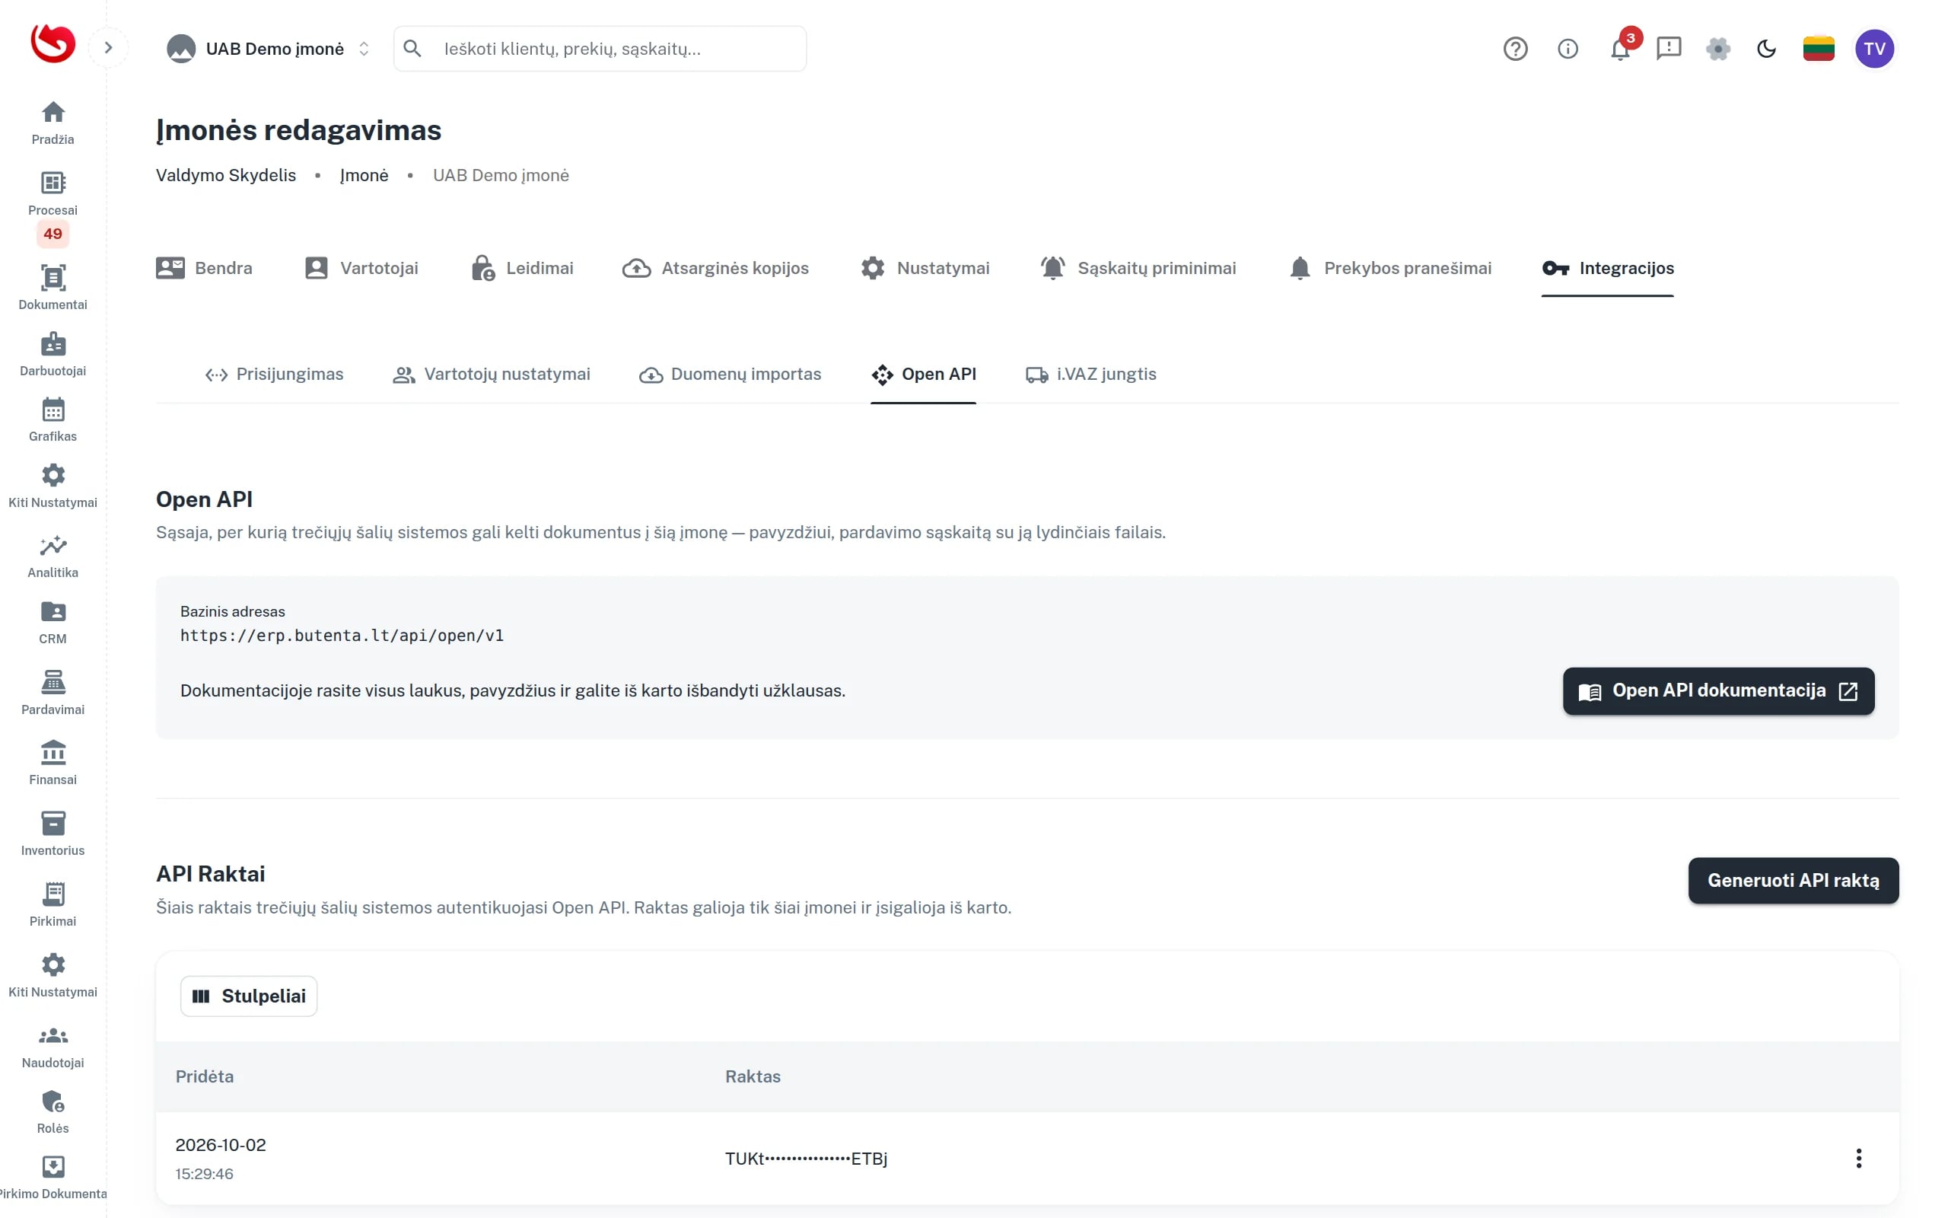Focus the Ieškoti klientų search field
The image size is (1948, 1218).
[x=600, y=48]
